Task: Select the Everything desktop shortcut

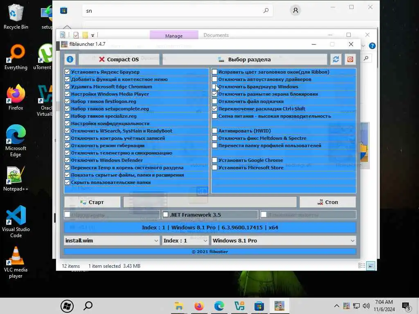Action: click(16, 57)
